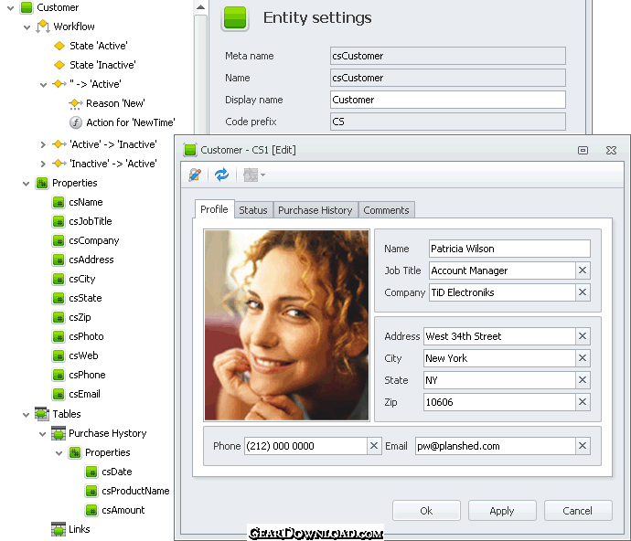Select the csCity property

(x=82, y=279)
